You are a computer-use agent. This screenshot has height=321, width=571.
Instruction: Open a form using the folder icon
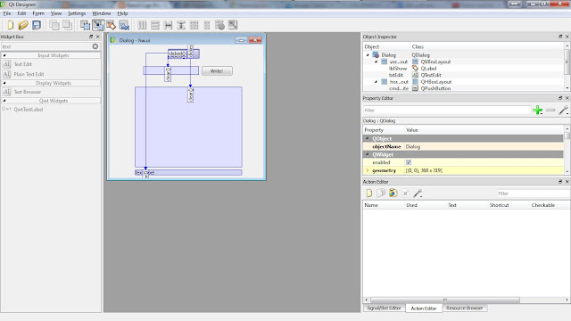pos(23,25)
